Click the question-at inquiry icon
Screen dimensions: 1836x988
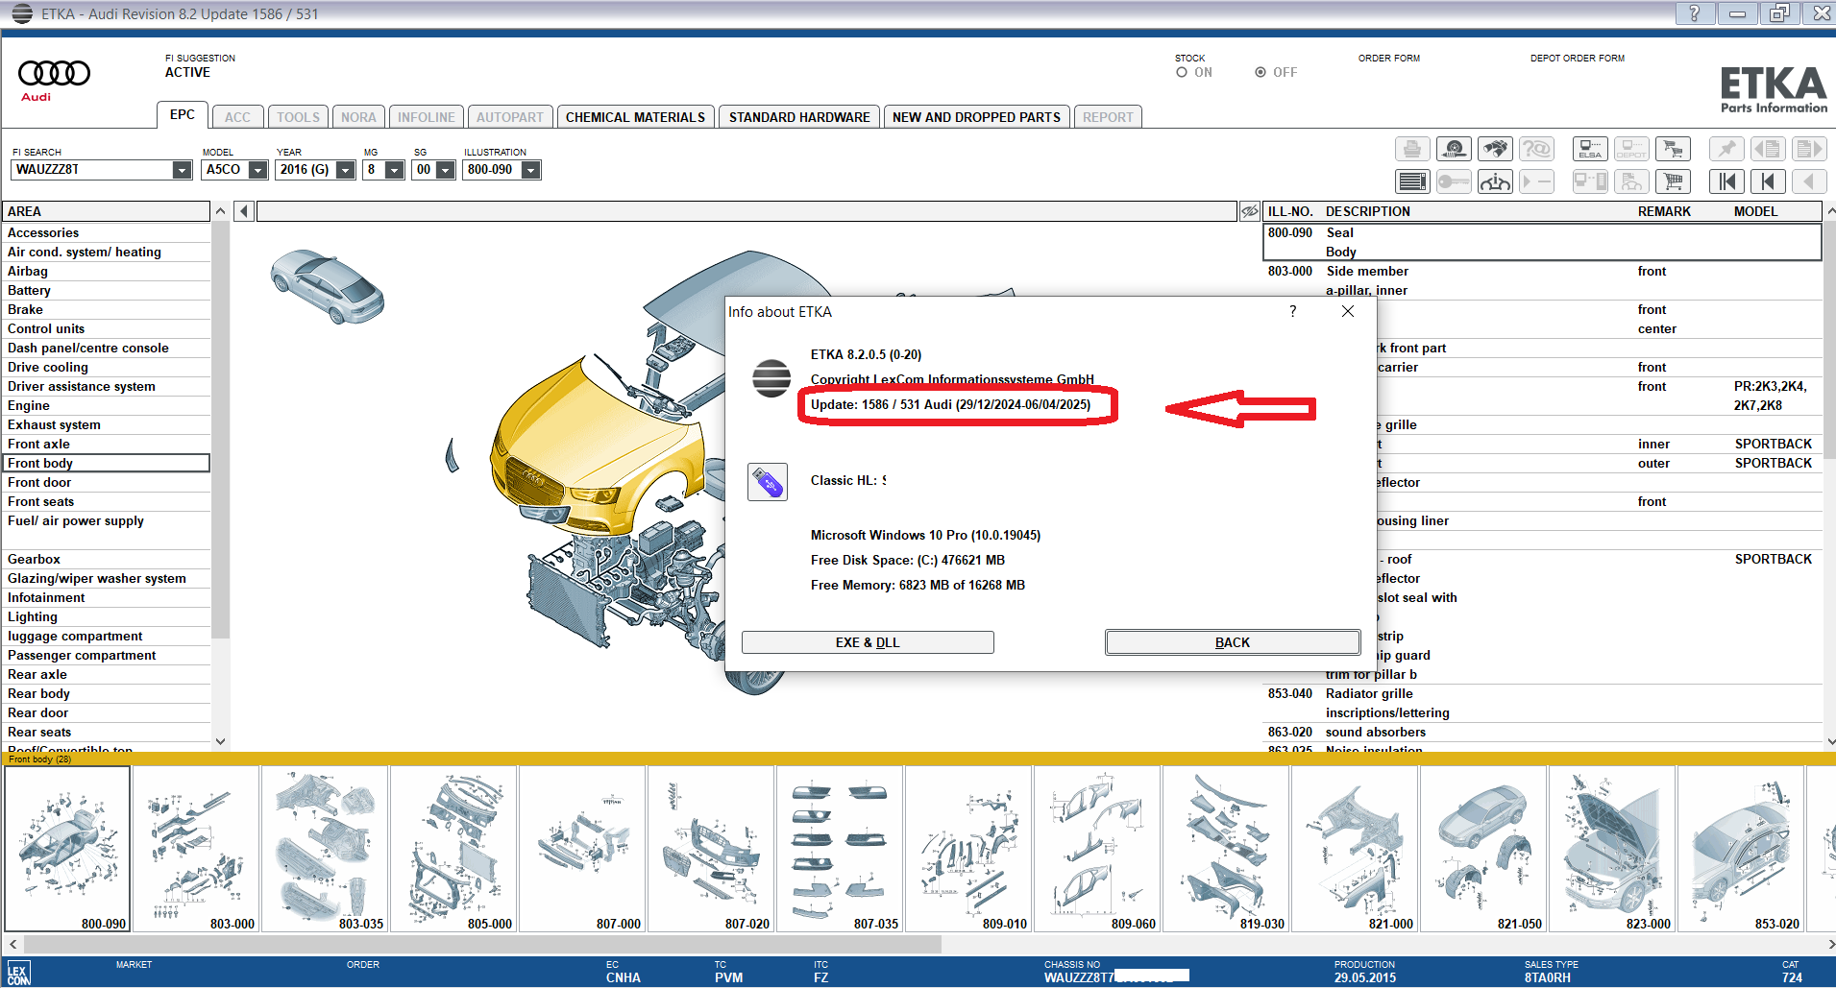1536,149
